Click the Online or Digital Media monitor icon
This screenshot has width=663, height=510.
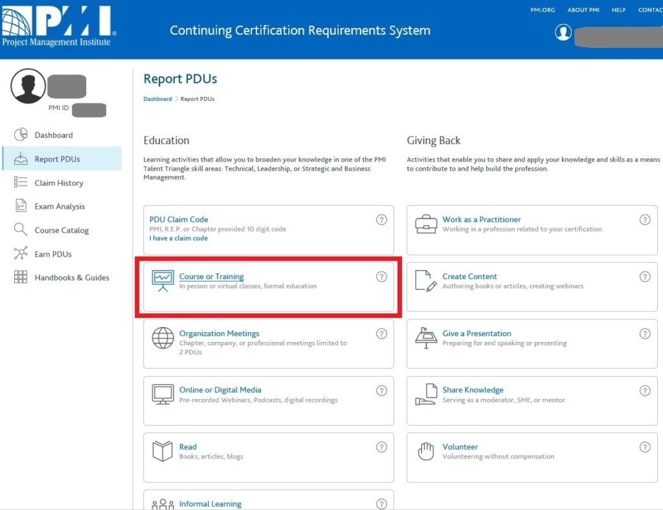pos(163,394)
